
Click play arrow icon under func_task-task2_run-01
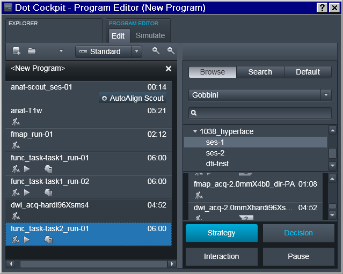27,240
